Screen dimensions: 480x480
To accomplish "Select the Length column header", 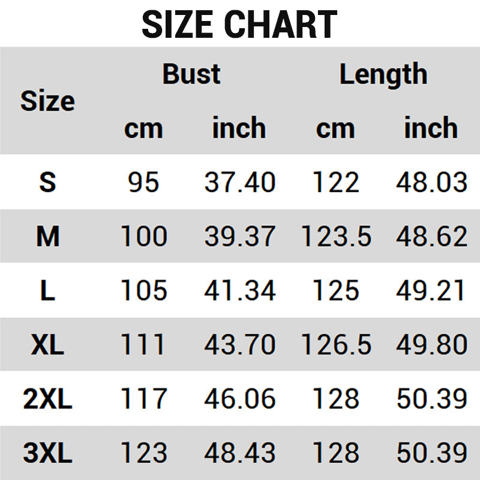I will click(383, 74).
